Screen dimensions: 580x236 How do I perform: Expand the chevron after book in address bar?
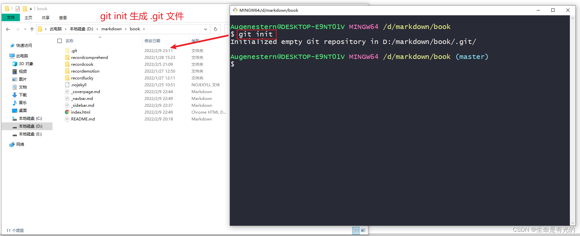(144, 29)
